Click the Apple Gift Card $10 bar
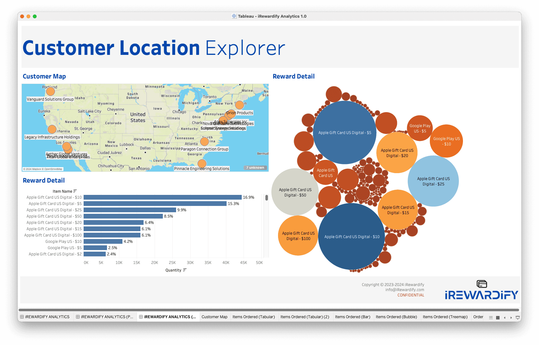This screenshot has height=345, width=539. [x=163, y=197]
